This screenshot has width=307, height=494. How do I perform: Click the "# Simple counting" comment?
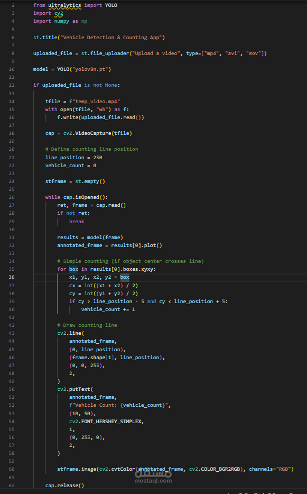tap(131, 261)
